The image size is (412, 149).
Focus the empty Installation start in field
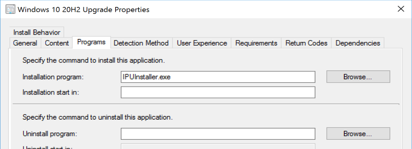click(x=218, y=92)
